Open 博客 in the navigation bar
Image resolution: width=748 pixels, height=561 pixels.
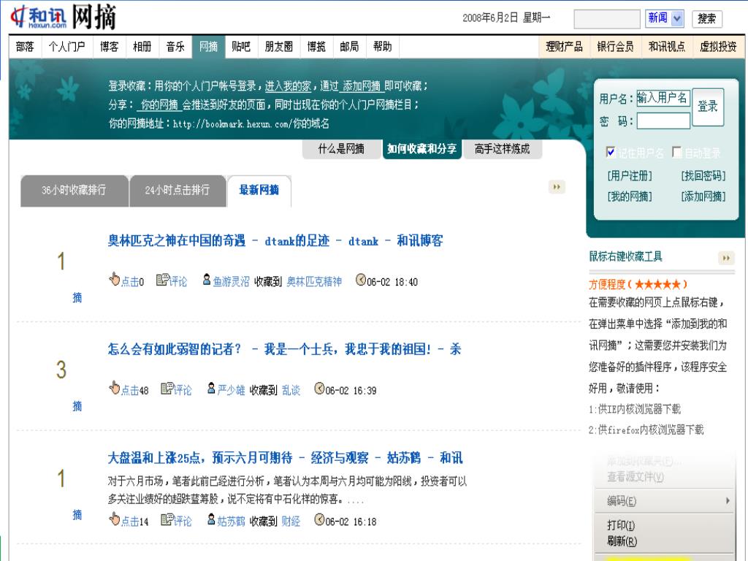click(110, 47)
